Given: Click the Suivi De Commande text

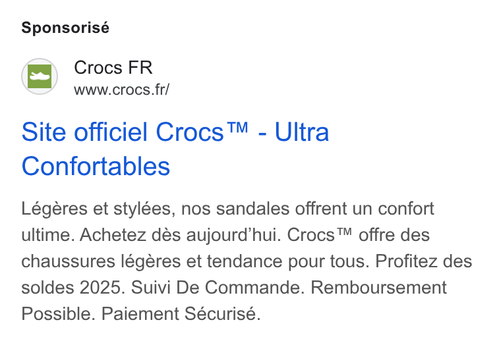Looking at the screenshot, I should (216, 288).
